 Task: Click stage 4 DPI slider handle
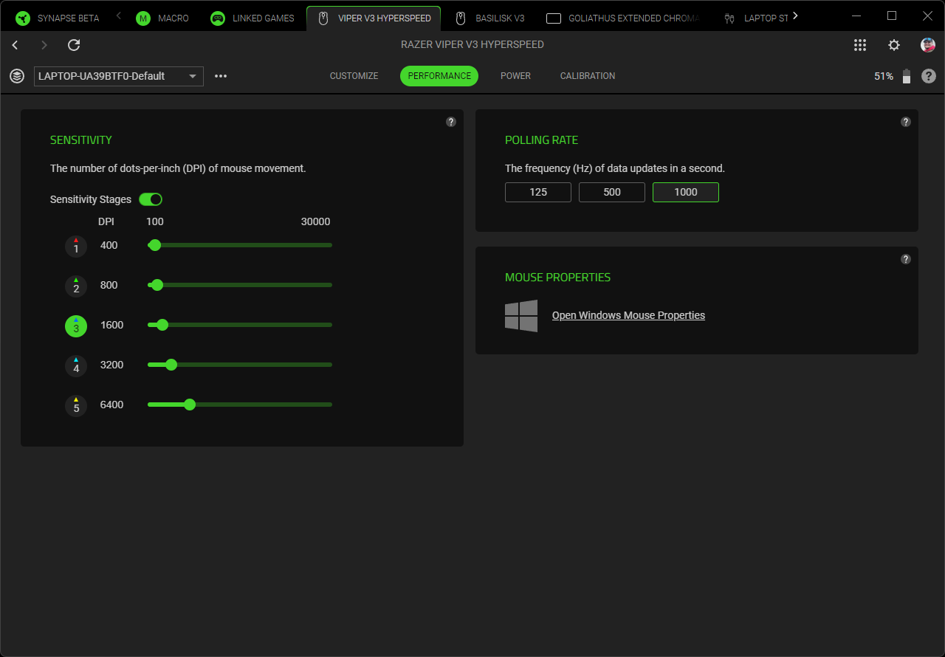click(x=171, y=365)
